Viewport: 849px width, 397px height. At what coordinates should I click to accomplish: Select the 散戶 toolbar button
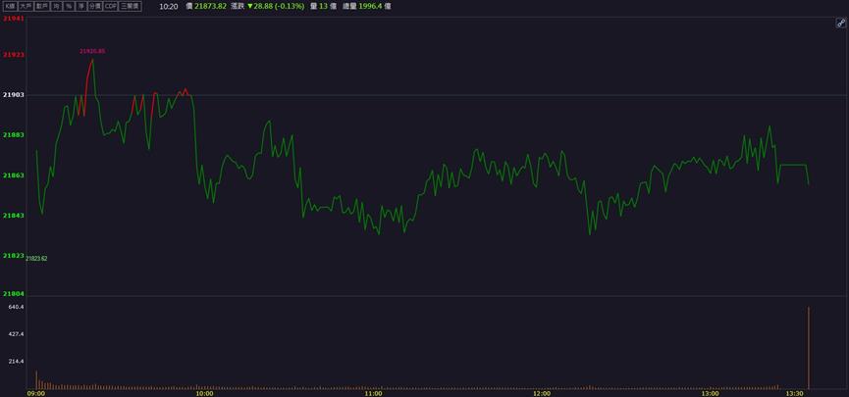[41, 6]
